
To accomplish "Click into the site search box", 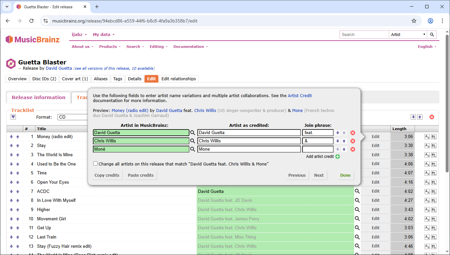I will coord(364,34).
